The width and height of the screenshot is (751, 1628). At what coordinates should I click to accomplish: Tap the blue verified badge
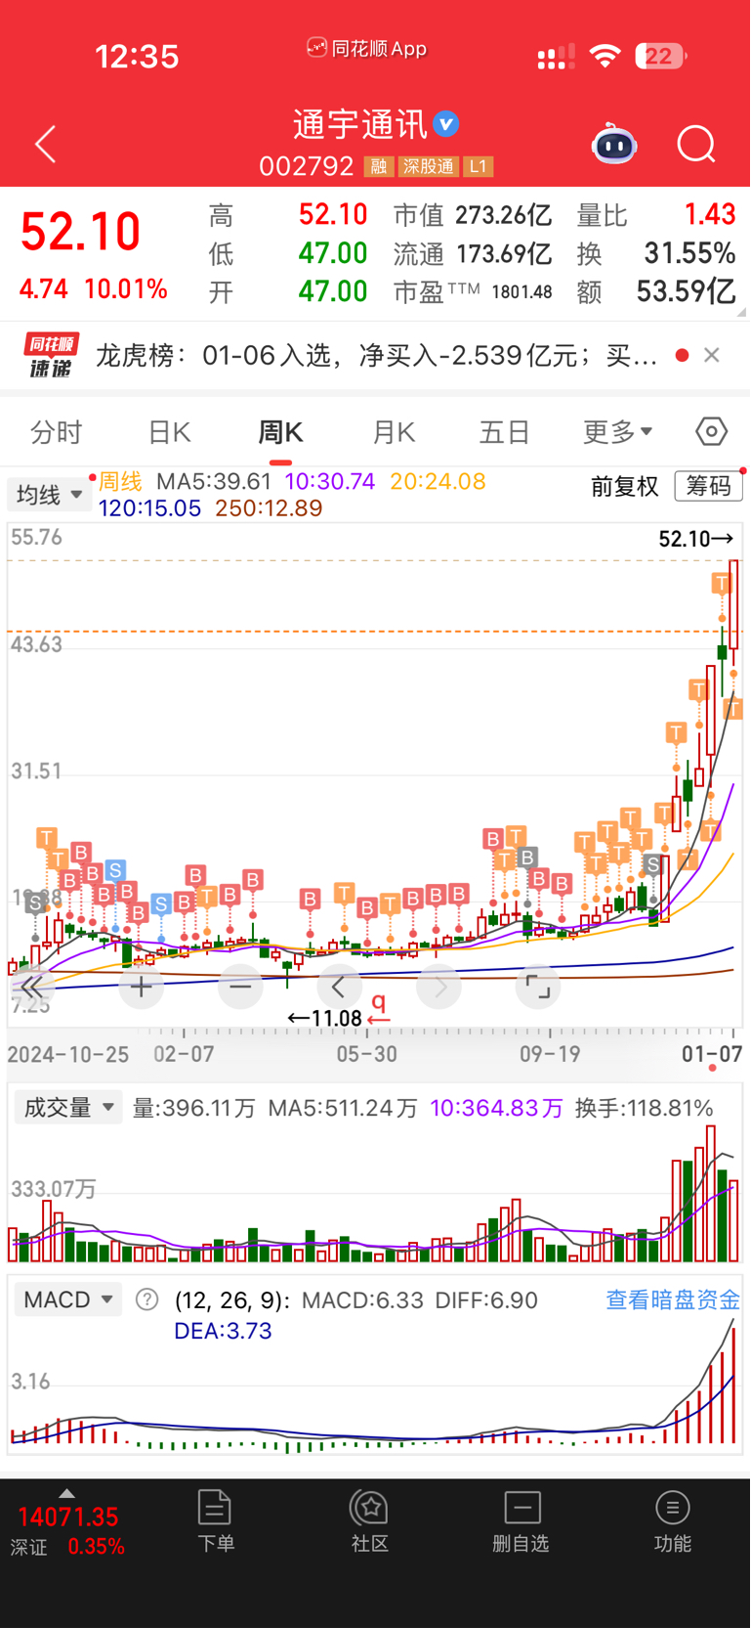[x=446, y=124]
